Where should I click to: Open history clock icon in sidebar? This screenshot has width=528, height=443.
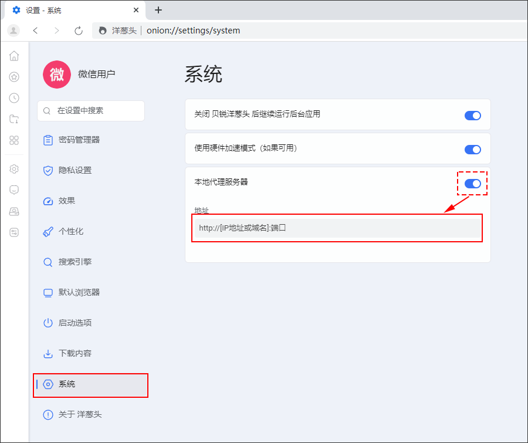(14, 98)
